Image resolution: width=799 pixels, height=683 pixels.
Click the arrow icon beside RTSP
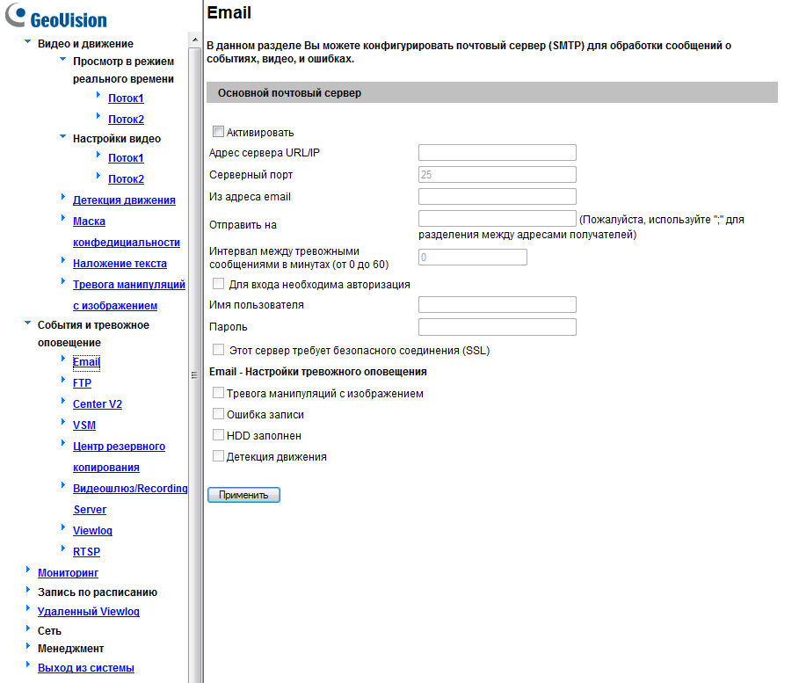pos(63,549)
